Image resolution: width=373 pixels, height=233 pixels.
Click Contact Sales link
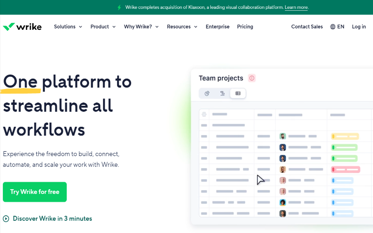click(x=307, y=27)
